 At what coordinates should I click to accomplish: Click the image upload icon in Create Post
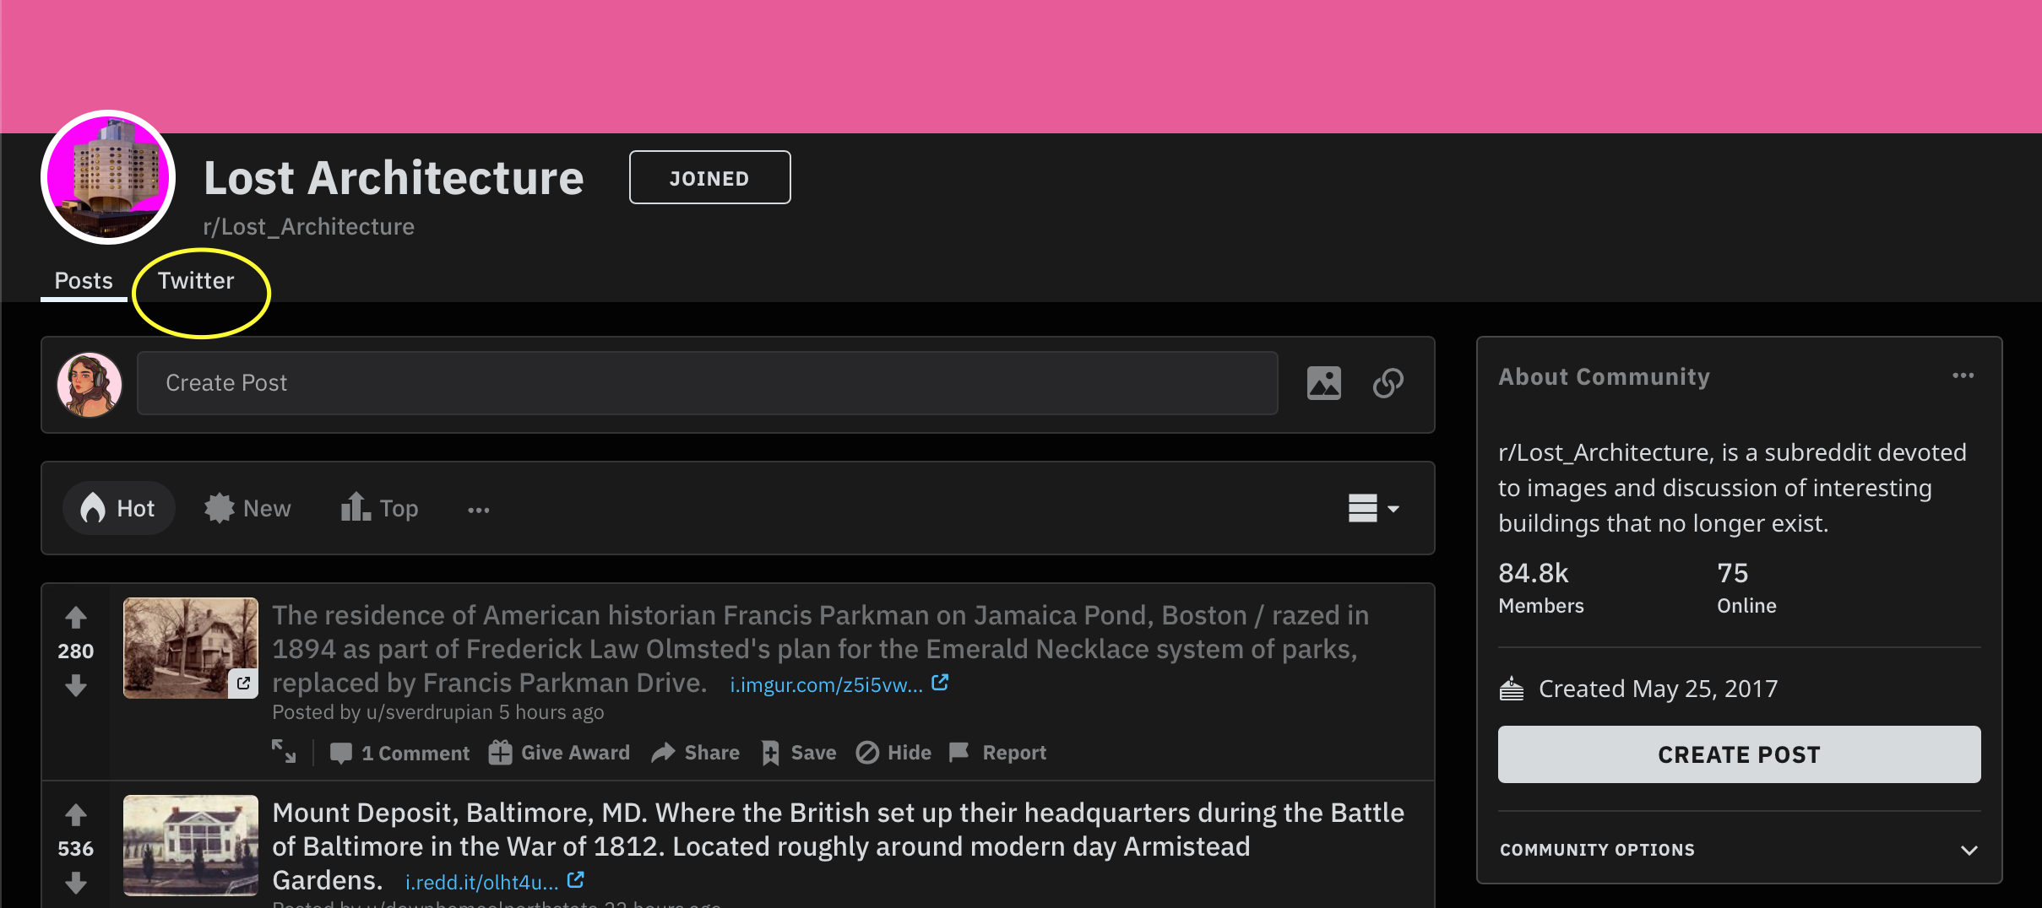tap(1323, 383)
